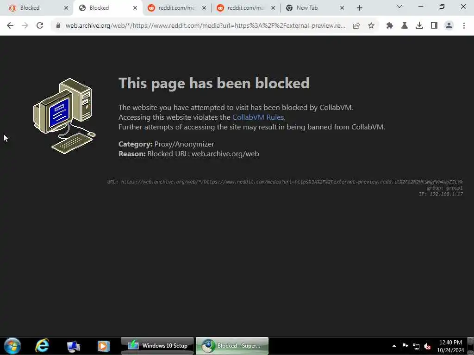474x355 pixels.
Task: Open Chrome Labs flask icon
Action: point(405,26)
